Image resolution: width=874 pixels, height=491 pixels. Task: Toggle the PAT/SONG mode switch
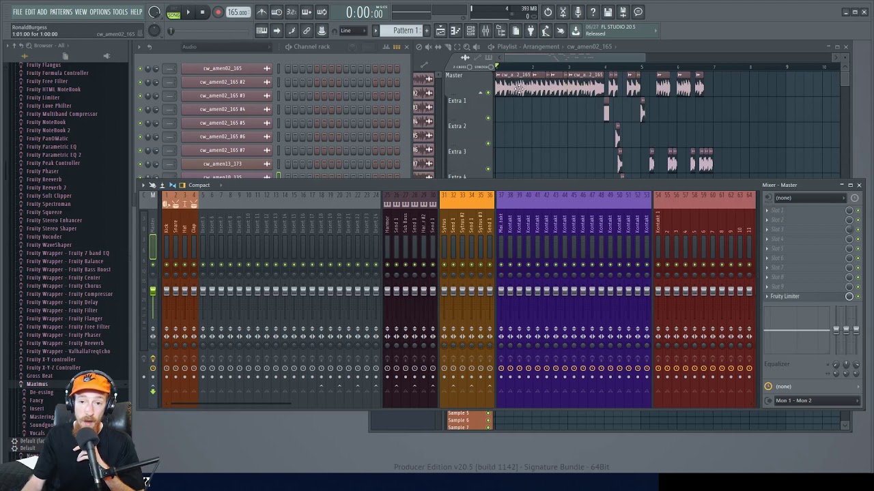point(173,12)
